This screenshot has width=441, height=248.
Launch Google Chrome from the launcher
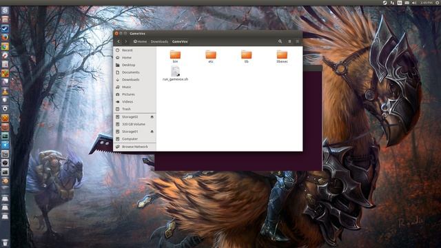coord(5,46)
